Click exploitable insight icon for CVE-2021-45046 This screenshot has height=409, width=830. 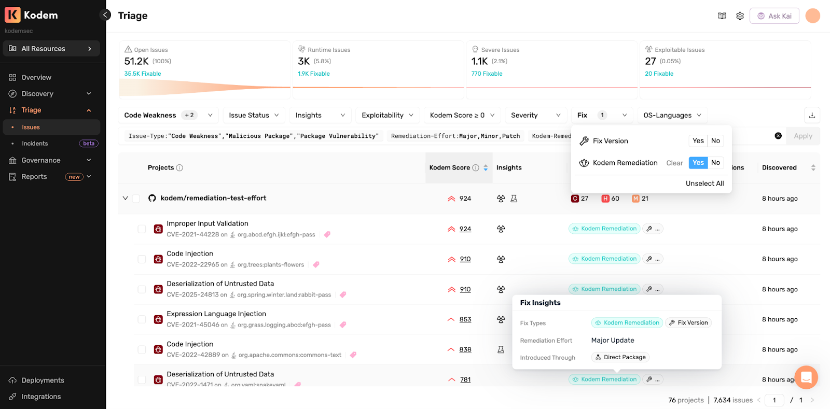tap(501, 320)
